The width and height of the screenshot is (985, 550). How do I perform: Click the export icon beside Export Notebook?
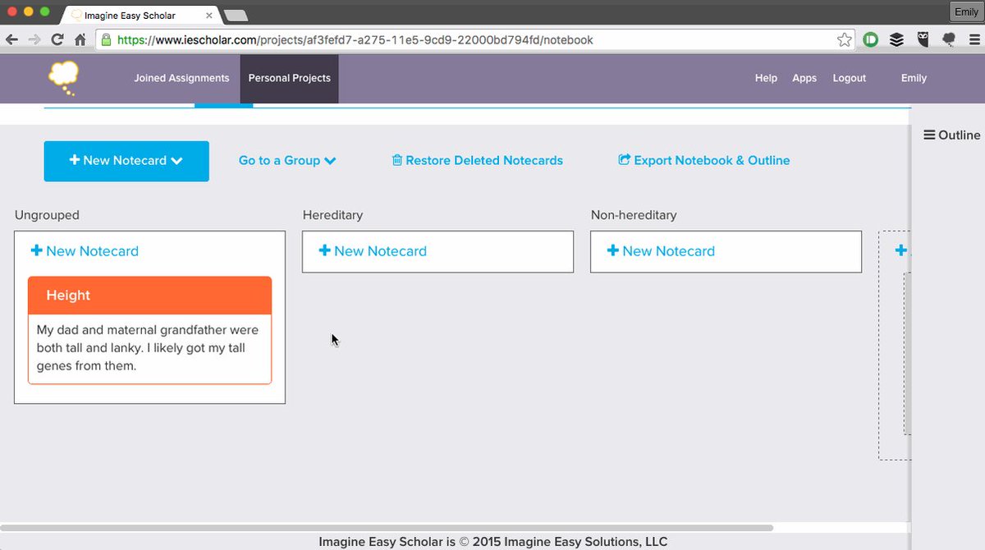click(624, 160)
